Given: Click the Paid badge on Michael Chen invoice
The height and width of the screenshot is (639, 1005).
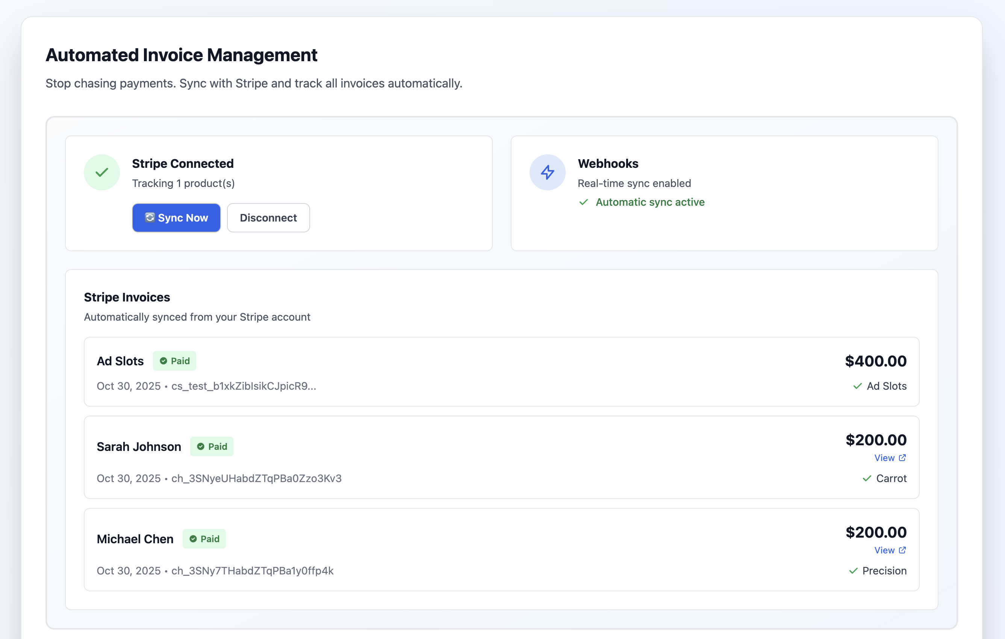Looking at the screenshot, I should [x=204, y=538].
